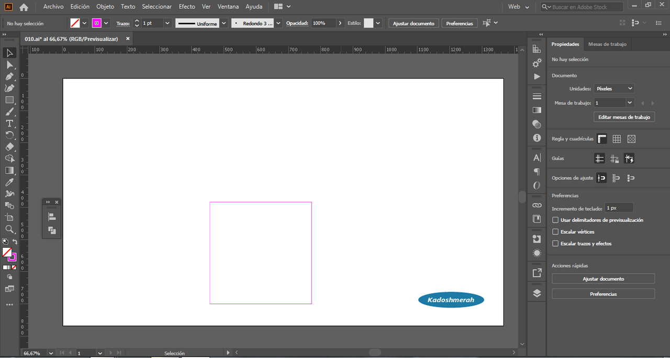Toggle lock guides button
This screenshot has width=670, height=358.
click(x=615, y=158)
